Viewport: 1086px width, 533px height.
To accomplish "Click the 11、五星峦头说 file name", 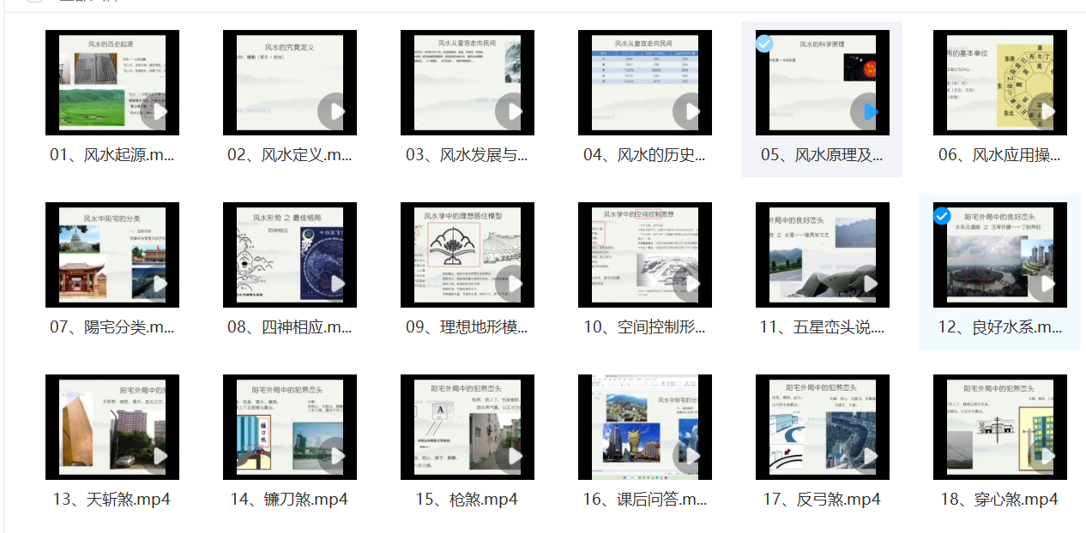I will point(822,326).
